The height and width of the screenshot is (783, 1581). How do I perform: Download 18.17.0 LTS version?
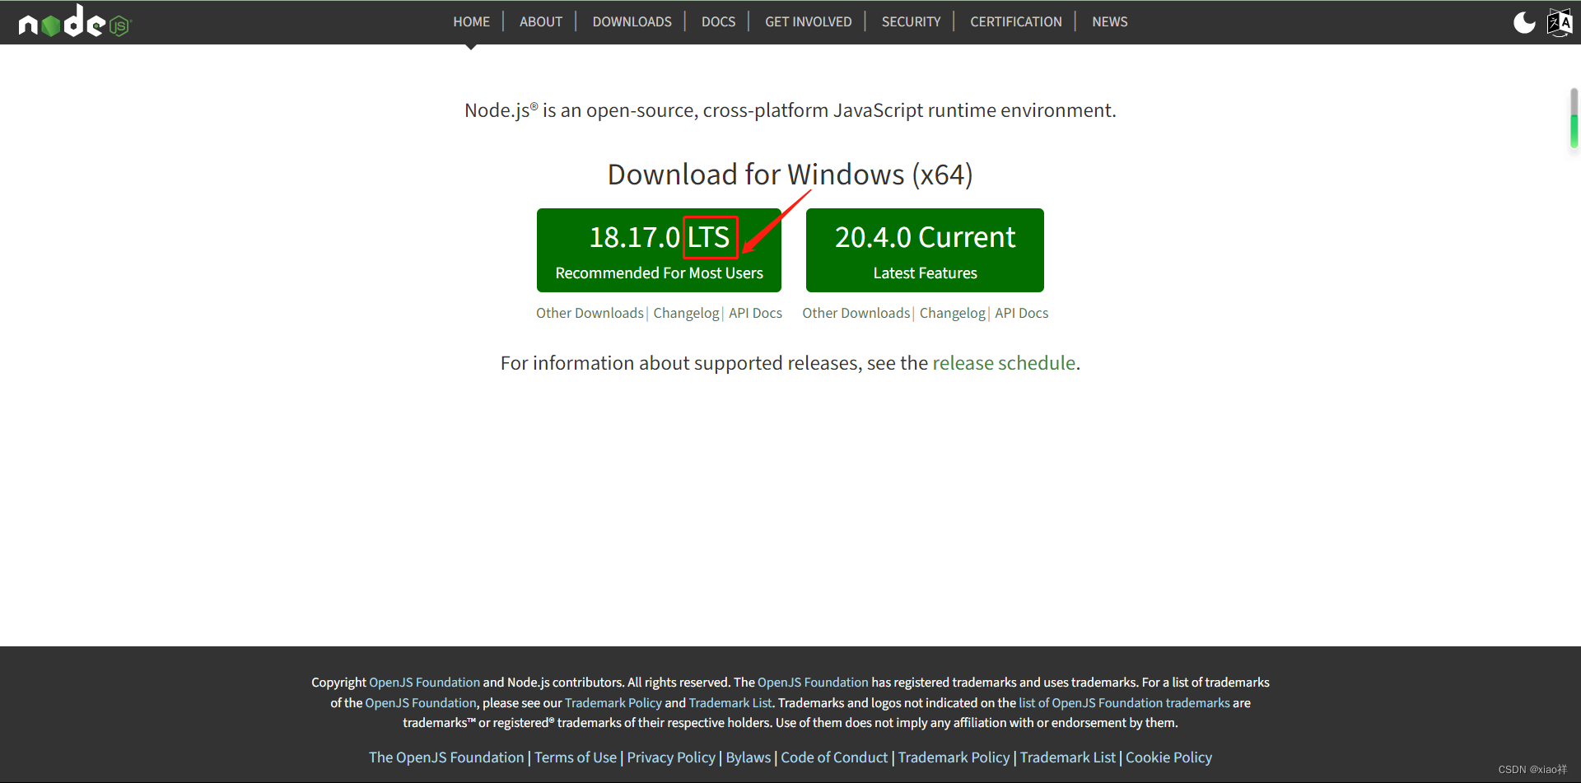coord(659,250)
